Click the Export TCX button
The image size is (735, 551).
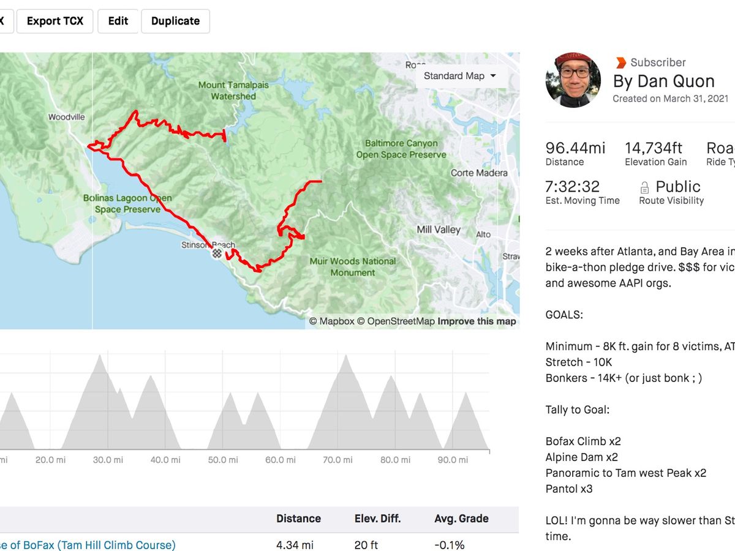pyautogui.click(x=55, y=21)
